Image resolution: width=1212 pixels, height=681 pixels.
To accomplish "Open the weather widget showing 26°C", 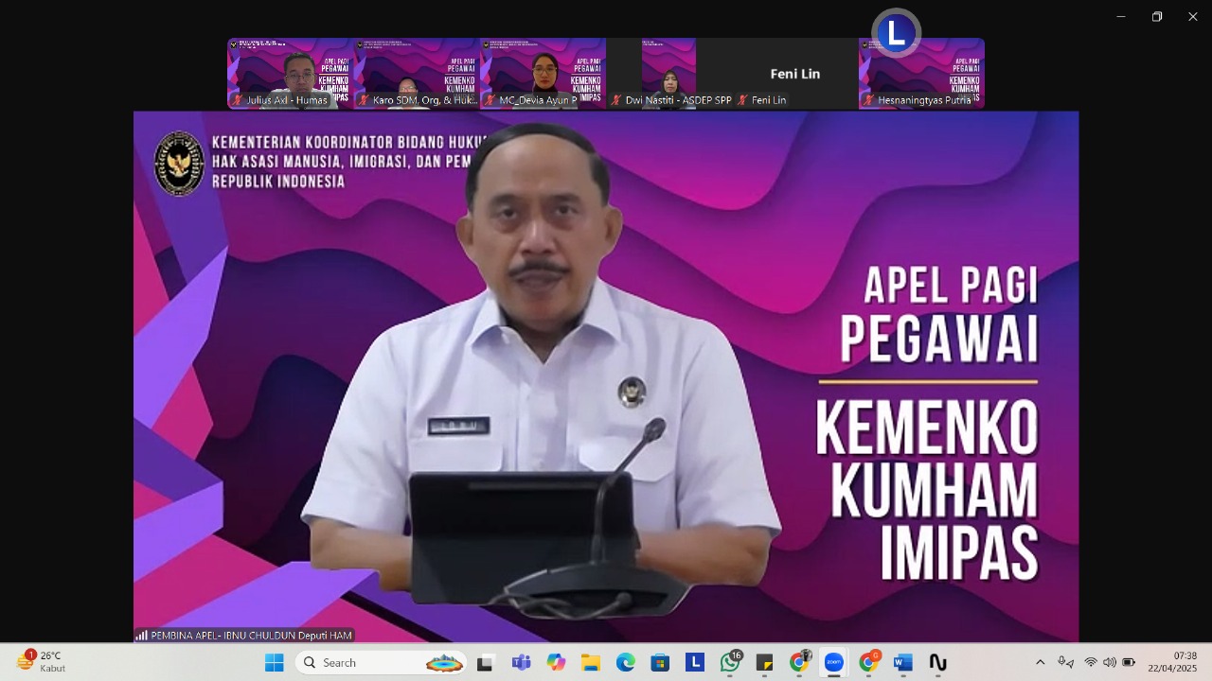I will click(x=42, y=661).
